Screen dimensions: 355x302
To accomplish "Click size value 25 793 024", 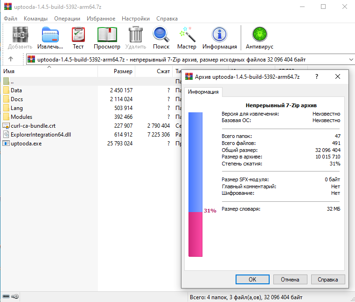I will pyautogui.click(x=120, y=144).
